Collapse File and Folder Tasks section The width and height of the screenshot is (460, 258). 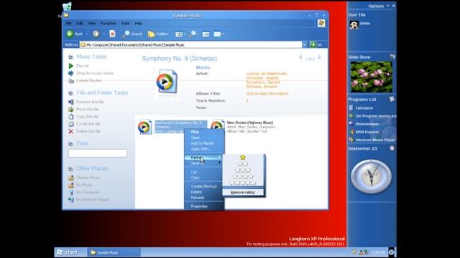(70, 93)
